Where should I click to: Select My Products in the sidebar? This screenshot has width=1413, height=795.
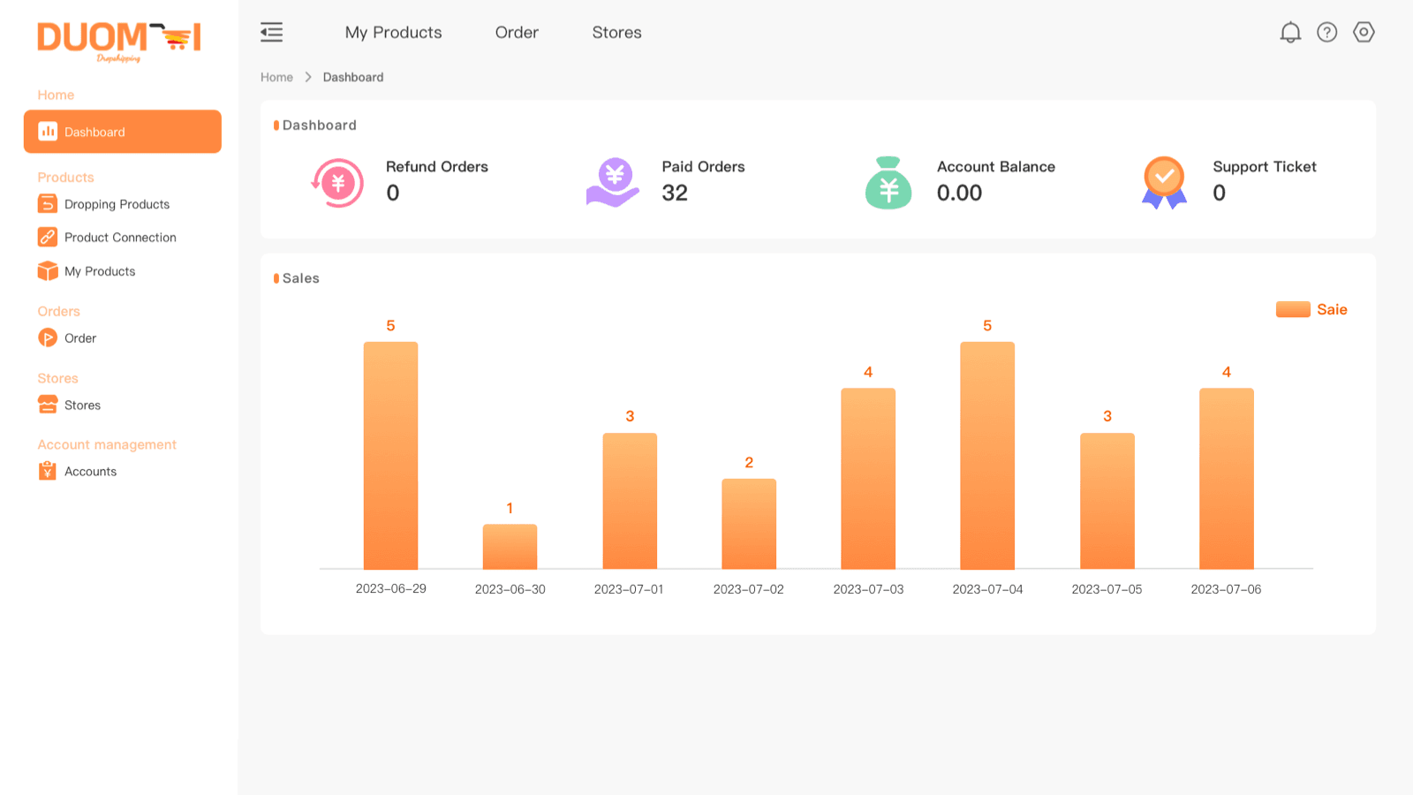(100, 271)
